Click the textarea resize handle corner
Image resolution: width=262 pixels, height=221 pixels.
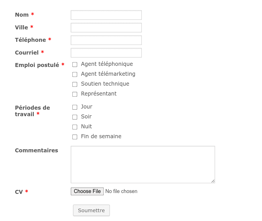pyautogui.click(x=213, y=181)
